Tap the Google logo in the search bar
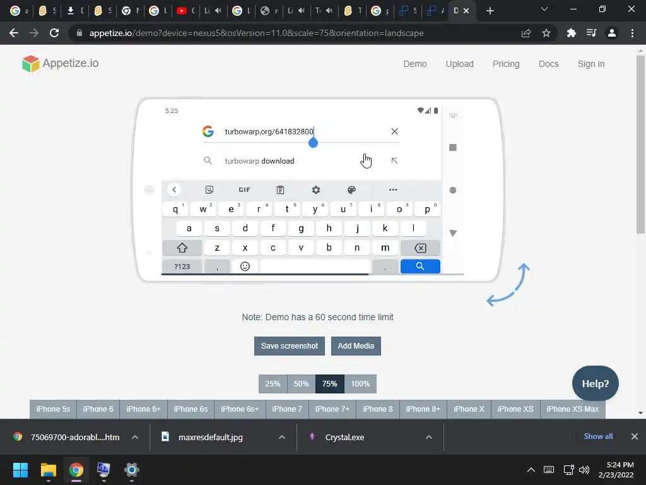This screenshot has height=485, width=646. 208,131
